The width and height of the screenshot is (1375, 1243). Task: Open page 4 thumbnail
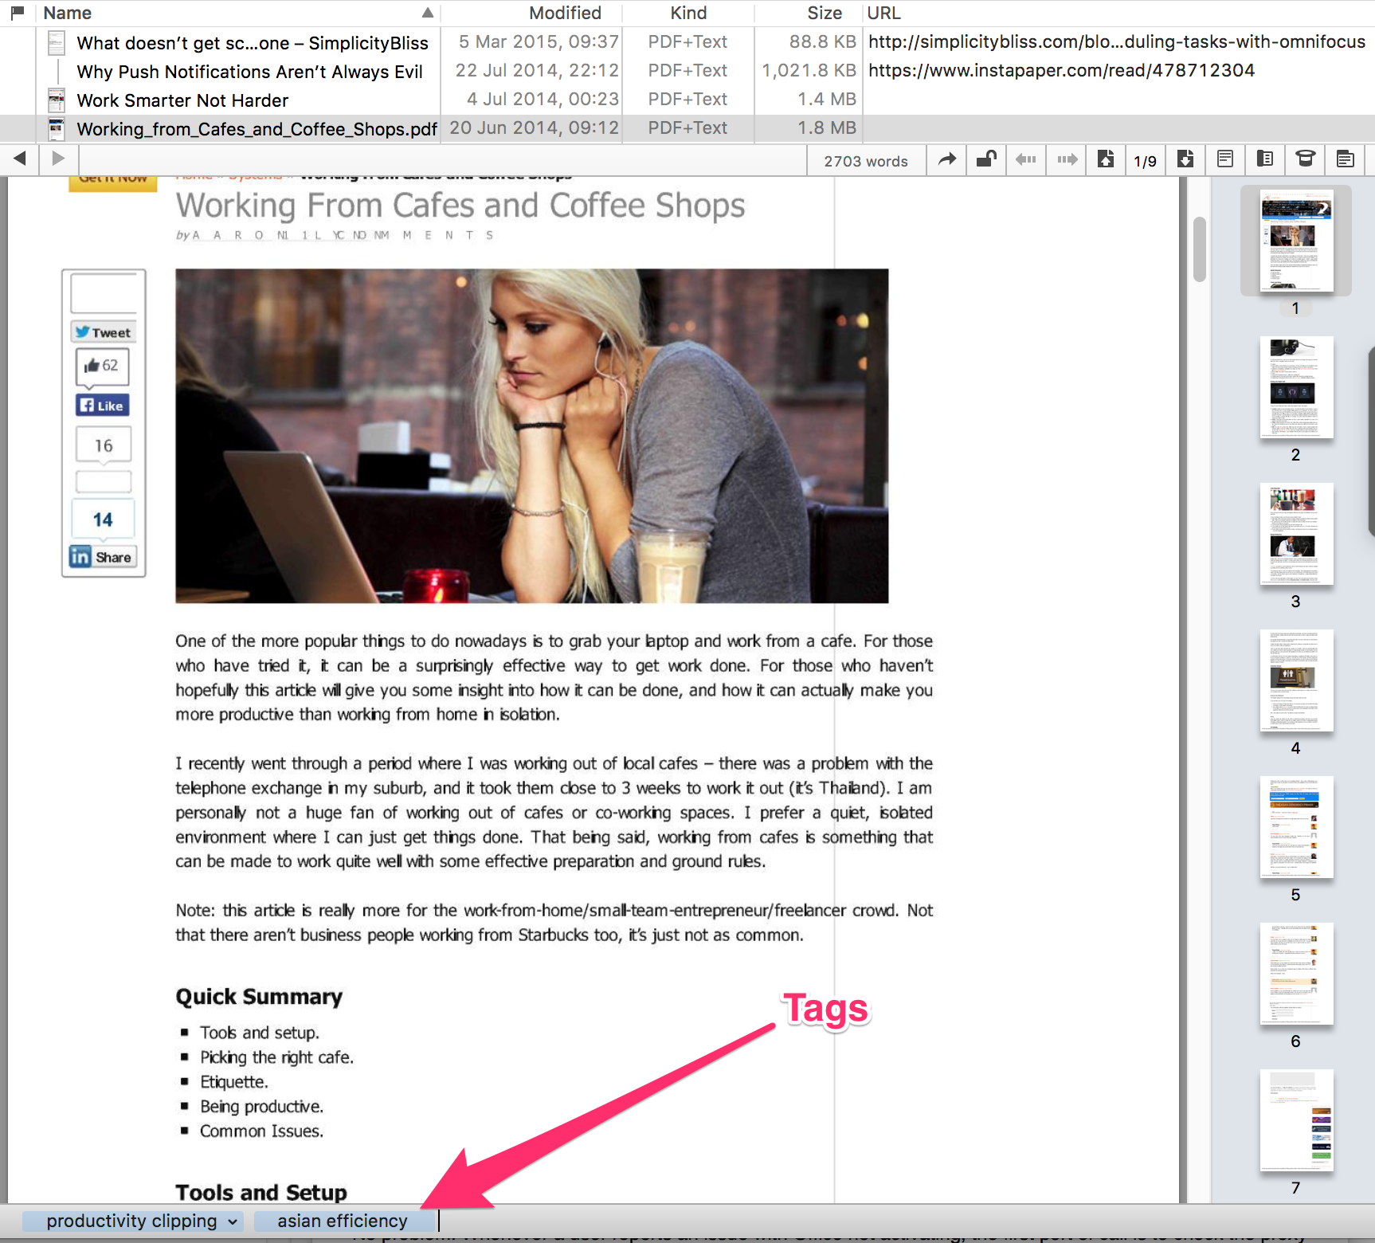1296,680
